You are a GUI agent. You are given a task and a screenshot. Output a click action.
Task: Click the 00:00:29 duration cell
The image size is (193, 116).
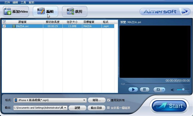click(x=53, y=26)
